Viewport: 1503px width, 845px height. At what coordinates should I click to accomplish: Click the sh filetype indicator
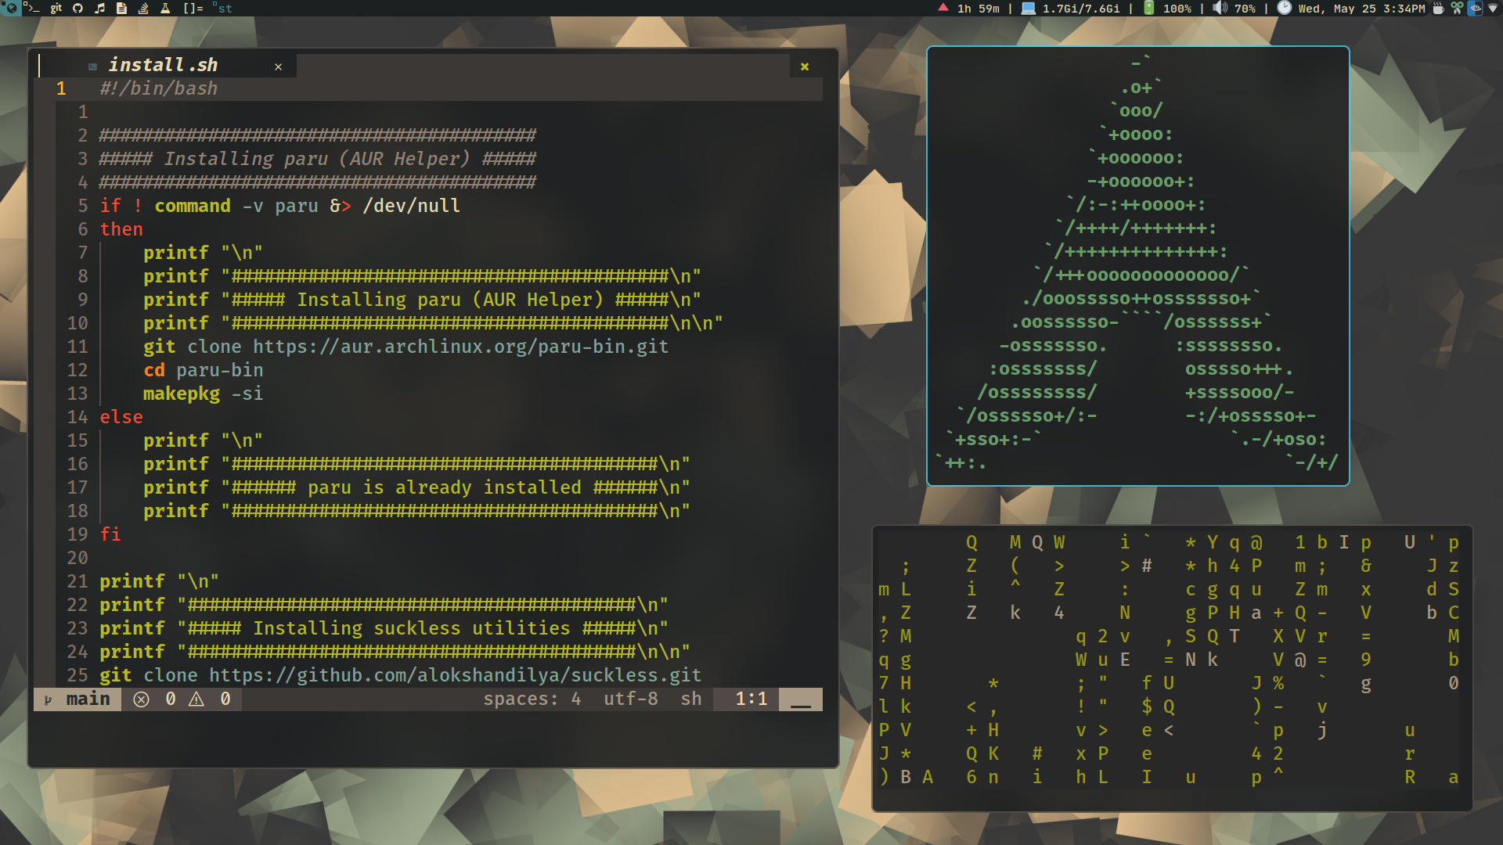[690, 699]
